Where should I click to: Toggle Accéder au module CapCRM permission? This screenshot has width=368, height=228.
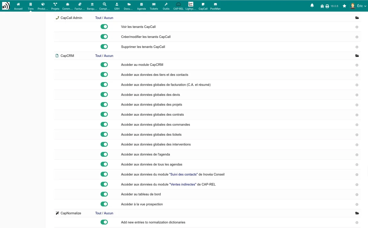(x=104, y=65)
